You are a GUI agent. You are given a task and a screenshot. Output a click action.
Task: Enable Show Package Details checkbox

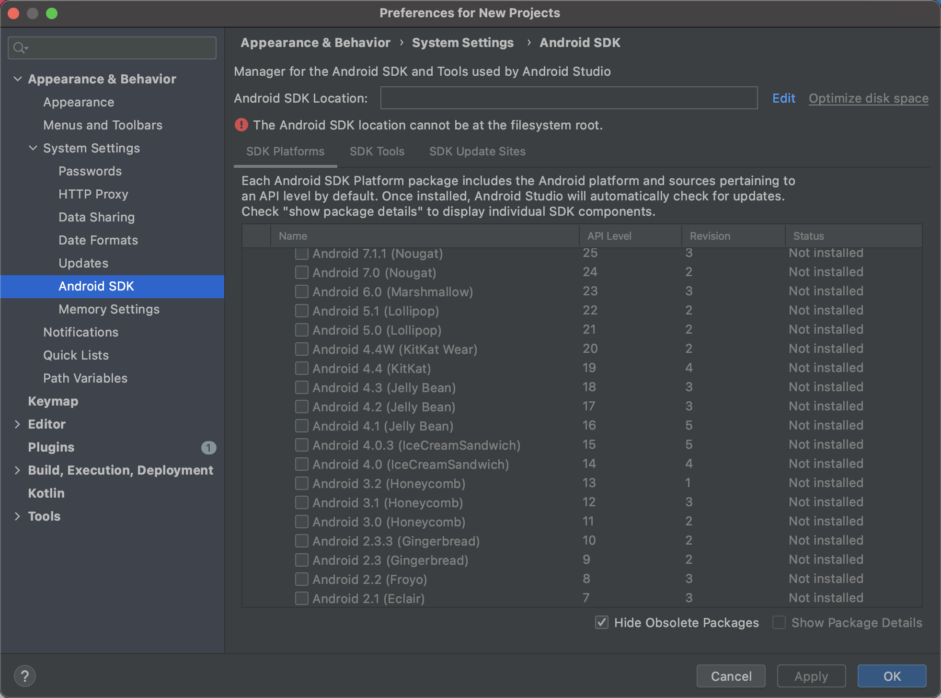point(778,622)
